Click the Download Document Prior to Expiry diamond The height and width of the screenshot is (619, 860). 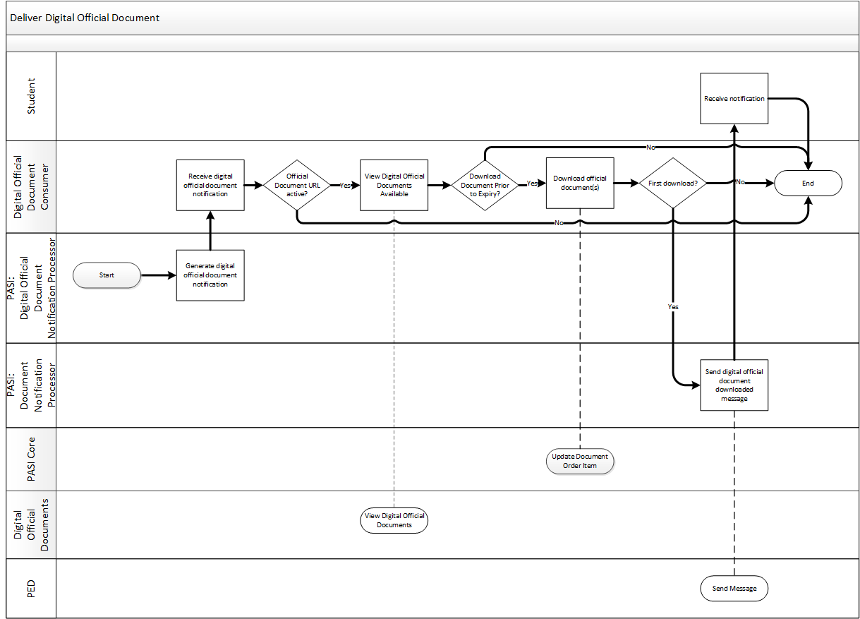point(485,185)
